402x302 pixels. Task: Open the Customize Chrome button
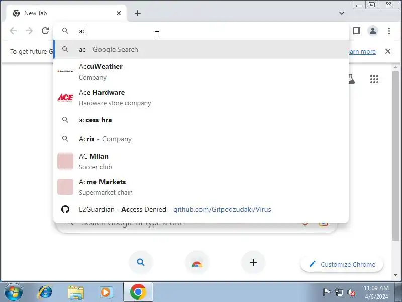click(342, 264)
